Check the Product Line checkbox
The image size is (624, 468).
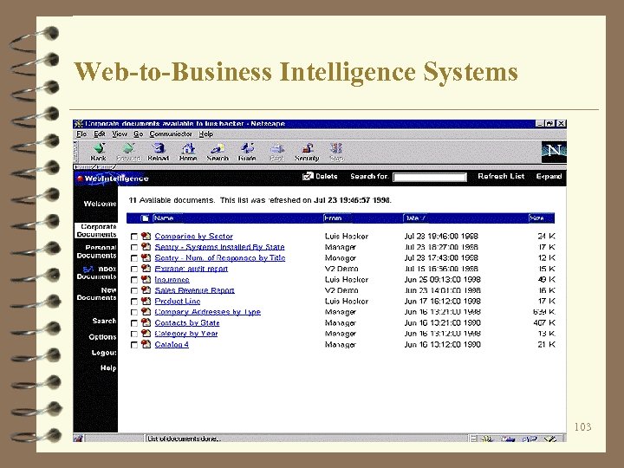[x=134, y=302]
